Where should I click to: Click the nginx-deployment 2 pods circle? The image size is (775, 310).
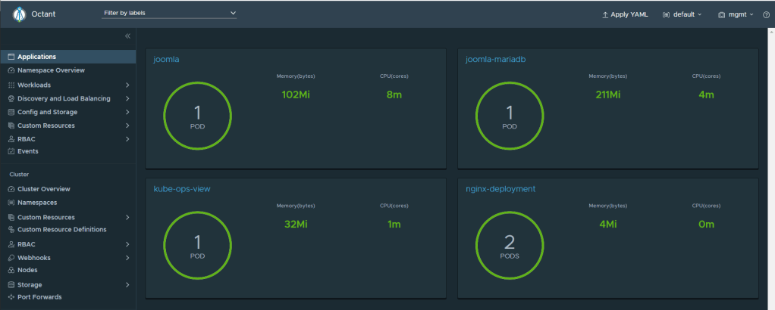510,245
